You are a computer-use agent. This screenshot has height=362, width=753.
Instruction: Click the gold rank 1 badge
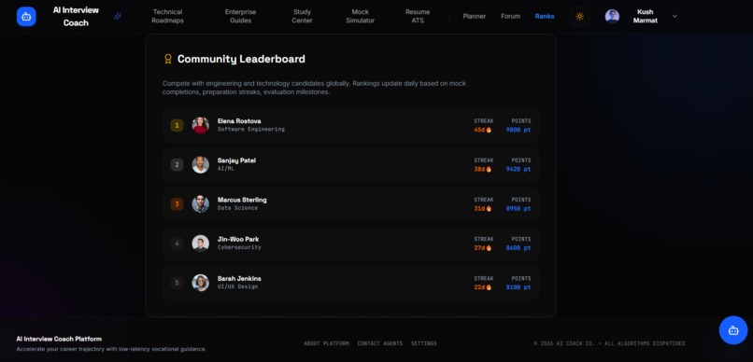[x=177, y=126]
